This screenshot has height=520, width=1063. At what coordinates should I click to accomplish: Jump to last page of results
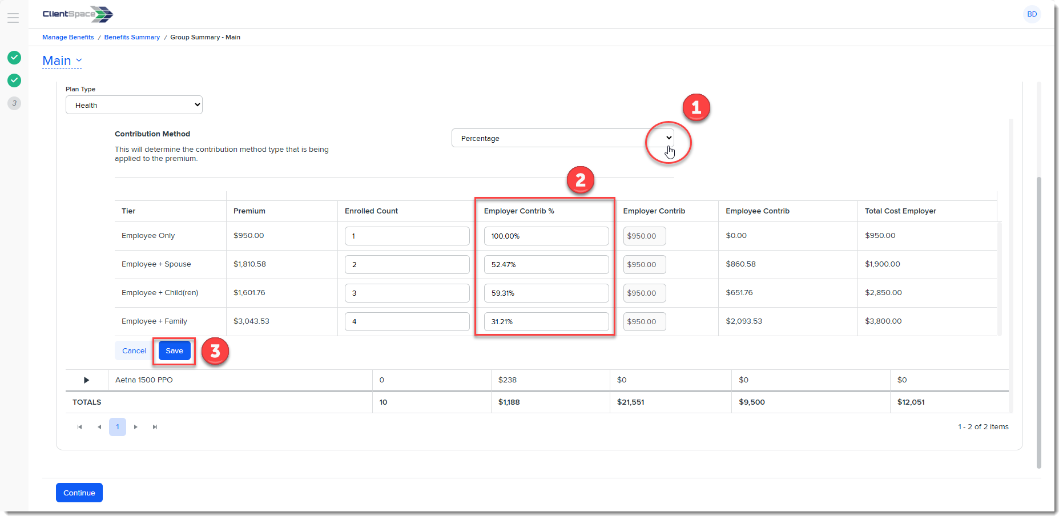pyautogui.click(x=155, y=427)
